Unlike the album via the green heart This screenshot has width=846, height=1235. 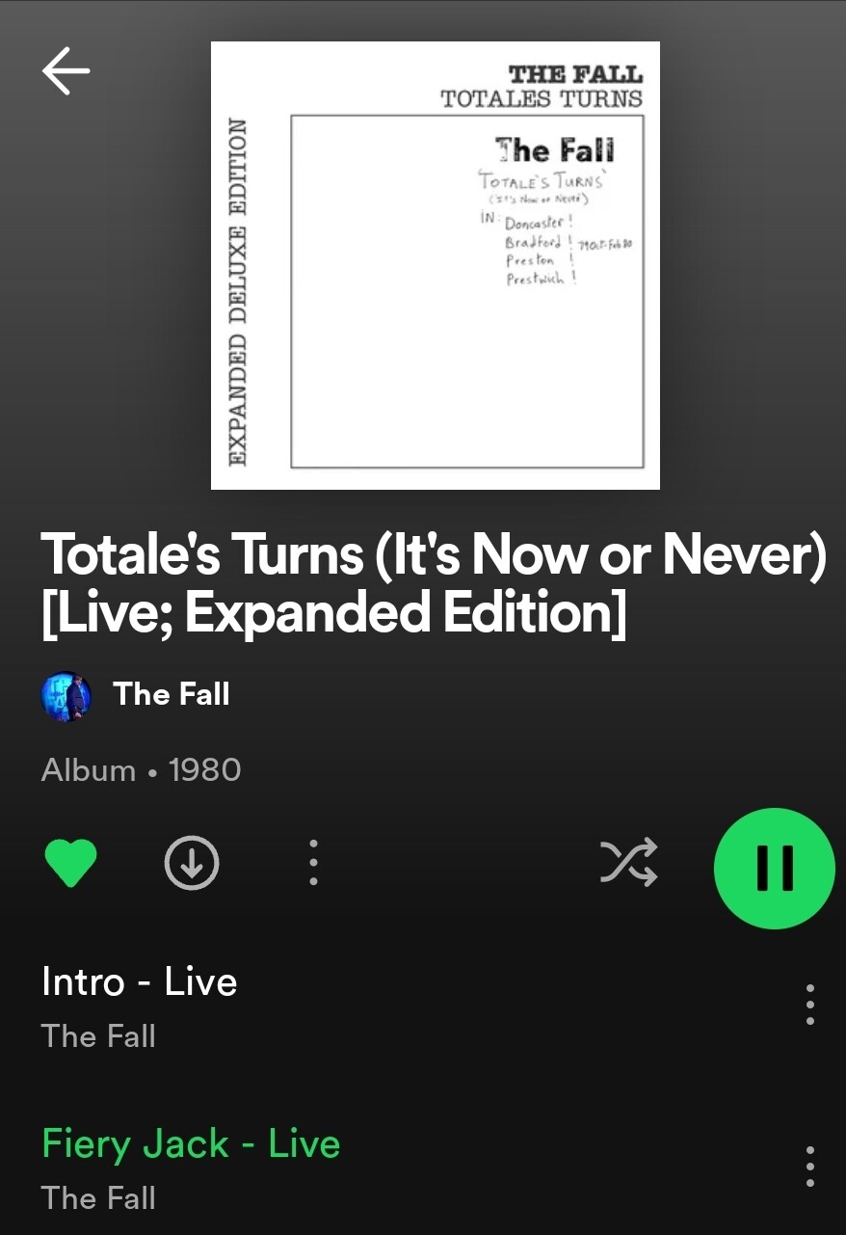coord(71,863)
